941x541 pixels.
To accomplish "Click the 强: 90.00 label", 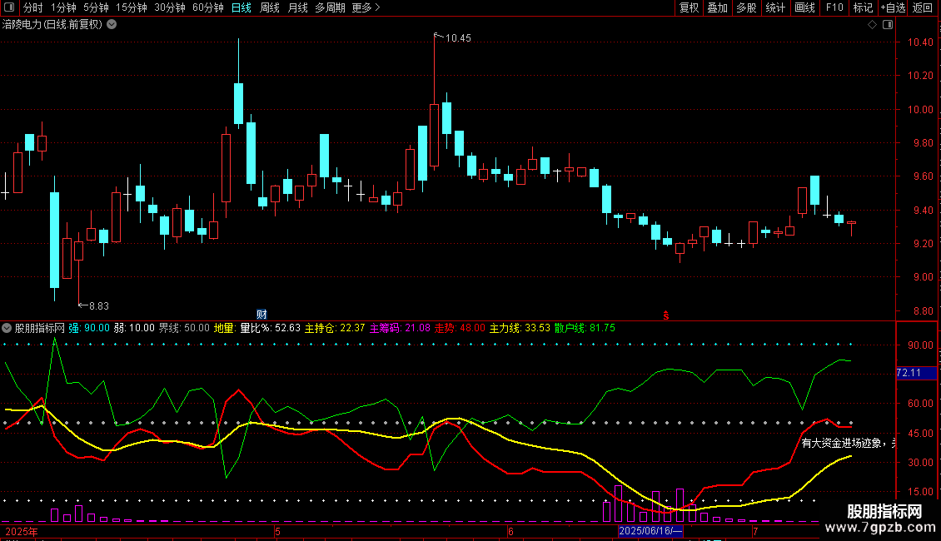I will tap(89, 328).
